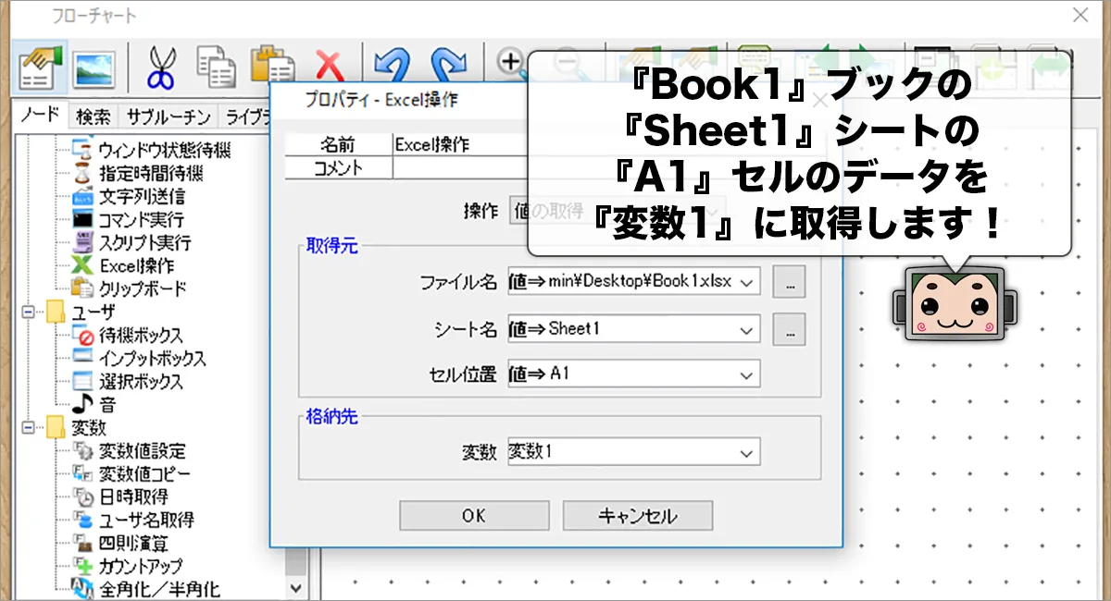Click the キャンセル button

(638, 516)
